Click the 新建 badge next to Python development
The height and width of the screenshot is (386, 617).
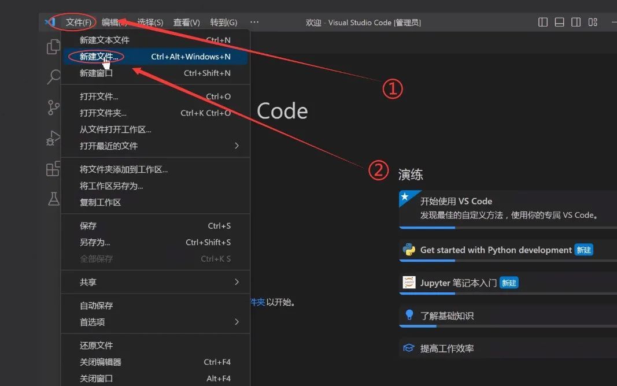click(x=583, y=250)
